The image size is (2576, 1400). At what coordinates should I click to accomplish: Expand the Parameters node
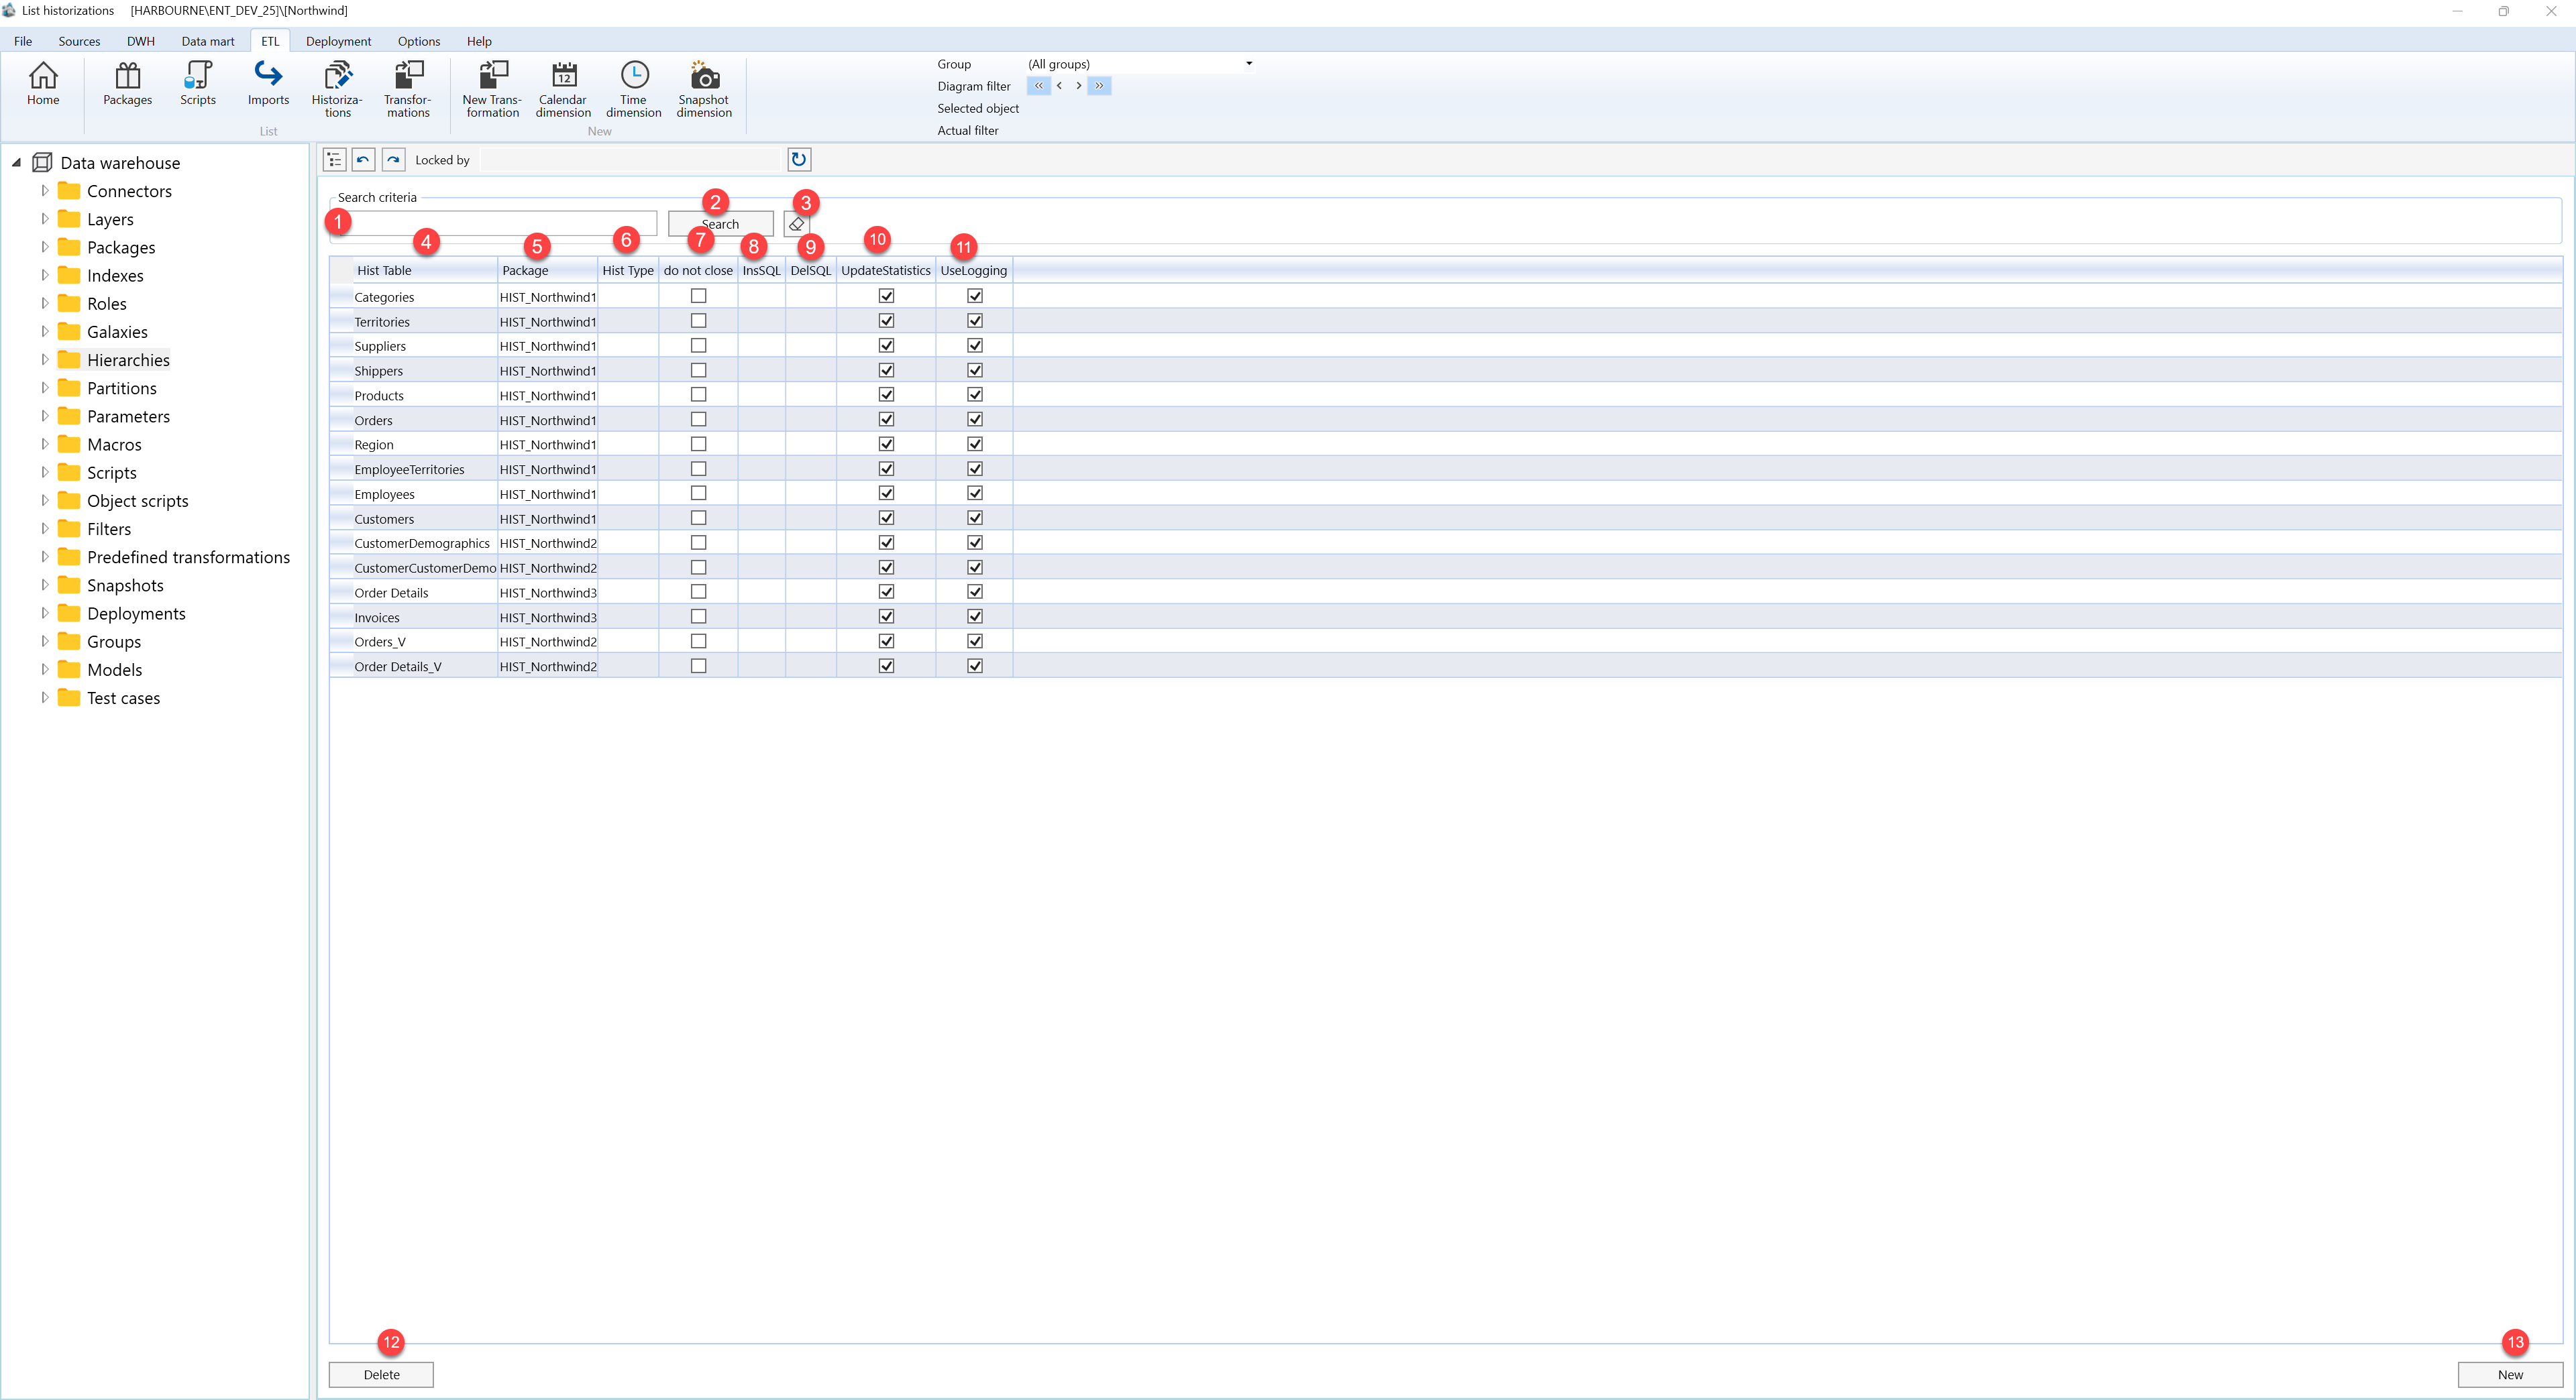(44, 416)
